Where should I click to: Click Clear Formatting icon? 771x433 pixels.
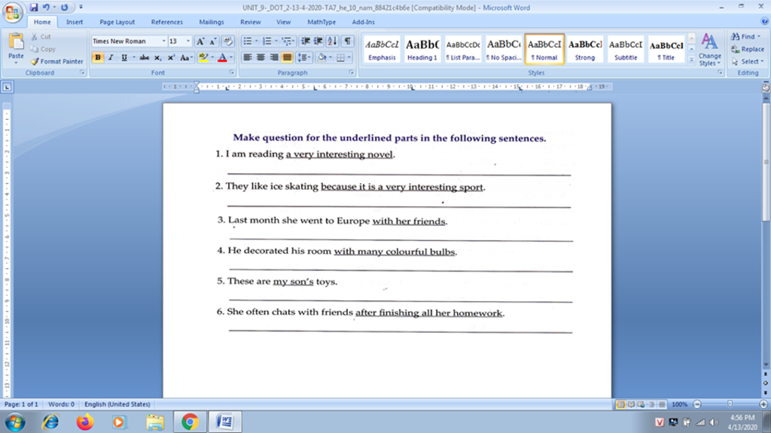click(227, 41)
